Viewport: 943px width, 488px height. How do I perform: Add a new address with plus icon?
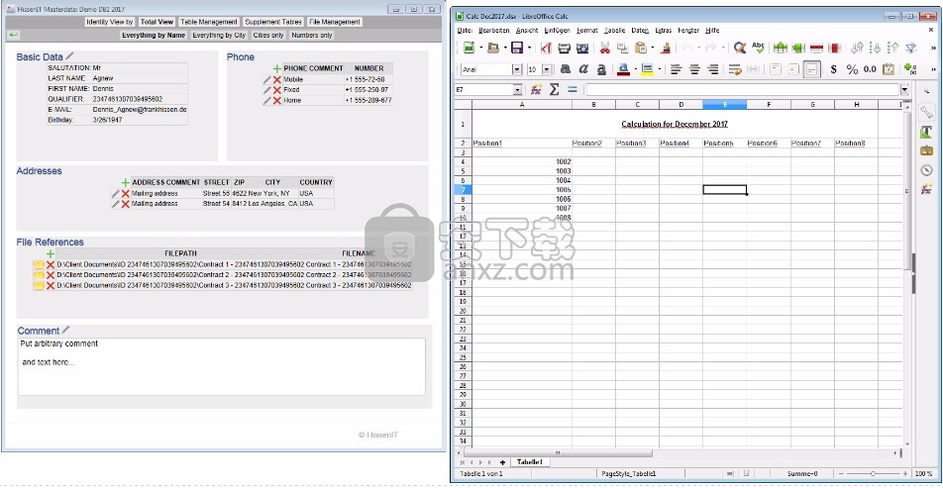click(125, 182)
